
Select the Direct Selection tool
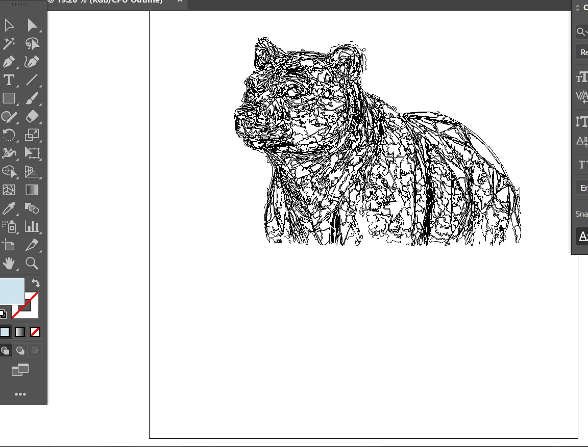pyautogui.click(x=32, y=25)
